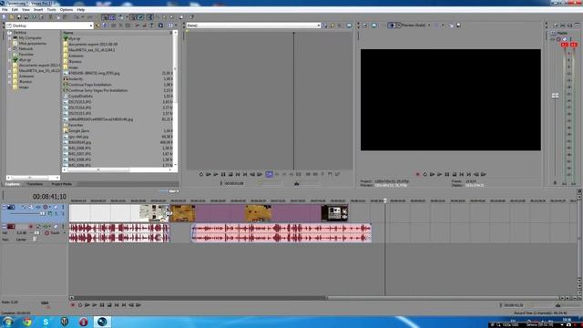Click Go to End under video preview
Image resolution: width=583 pixels, height=328 pixels.
tap(469, 174)
